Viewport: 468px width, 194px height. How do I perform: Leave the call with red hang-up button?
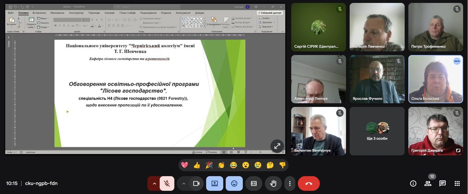pyautogui.click(x=309, y=183)
